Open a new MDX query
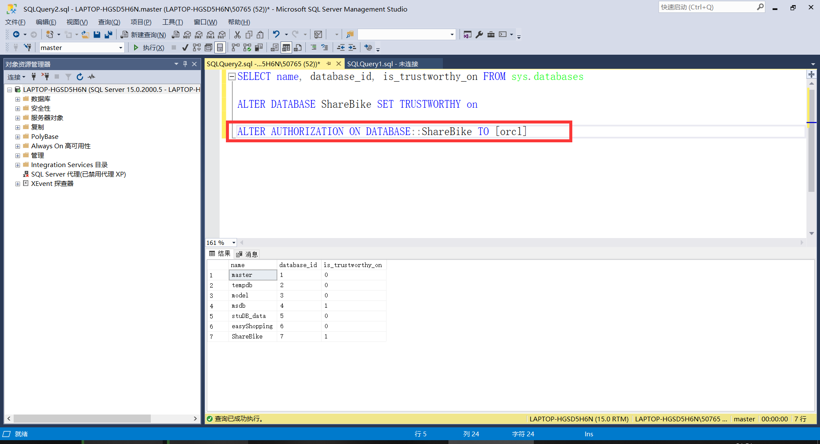Screen dimensions: 820x444 click(x=187, y=35)
